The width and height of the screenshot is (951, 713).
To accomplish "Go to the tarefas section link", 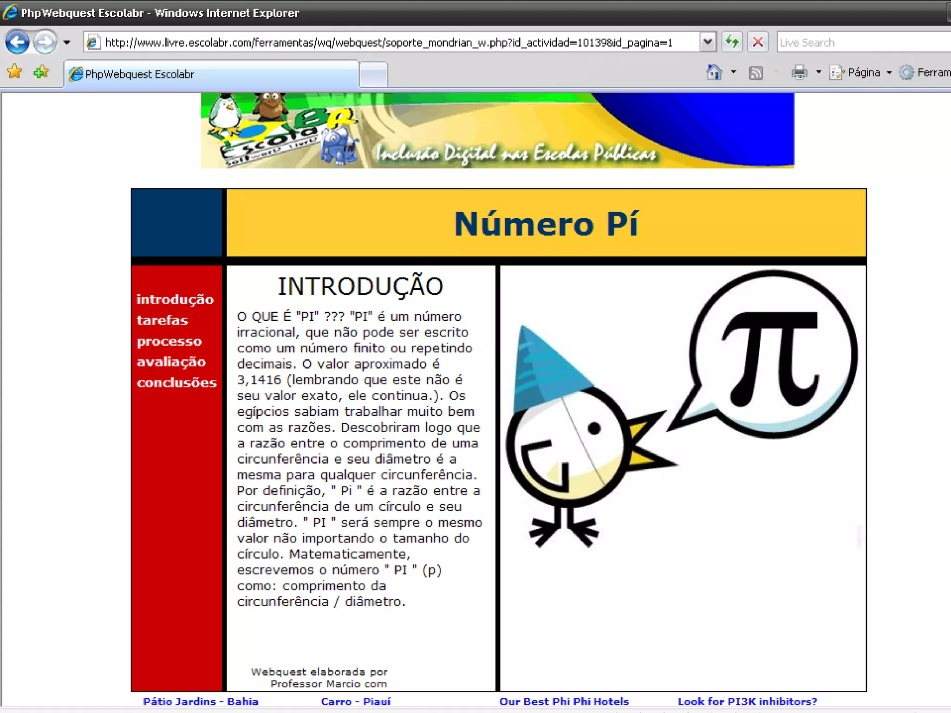I will pyautogui.click(x=162, y=320).
